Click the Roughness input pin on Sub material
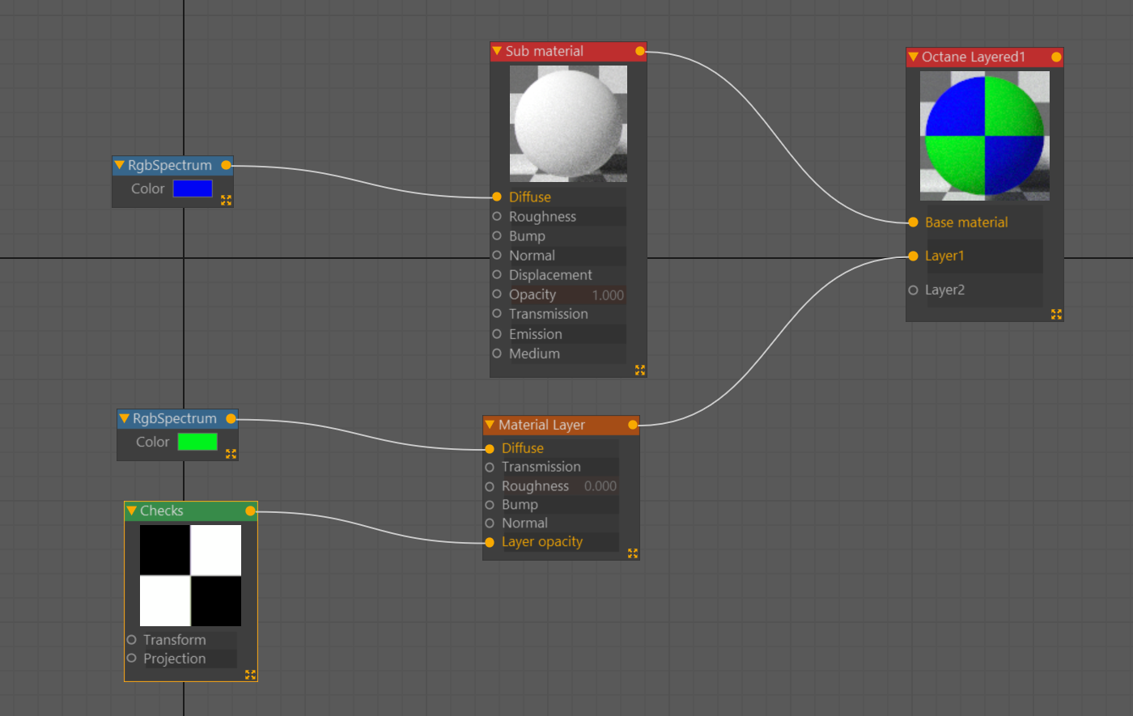The width and height of the screenshot is (1133, 716). point(497,216)
